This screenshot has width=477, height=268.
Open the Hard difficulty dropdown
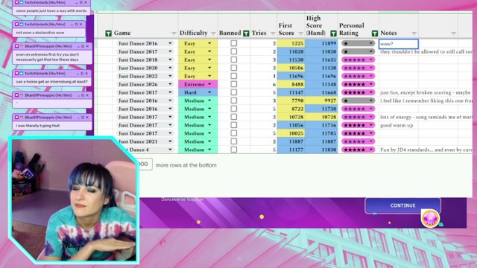[209, 92]
